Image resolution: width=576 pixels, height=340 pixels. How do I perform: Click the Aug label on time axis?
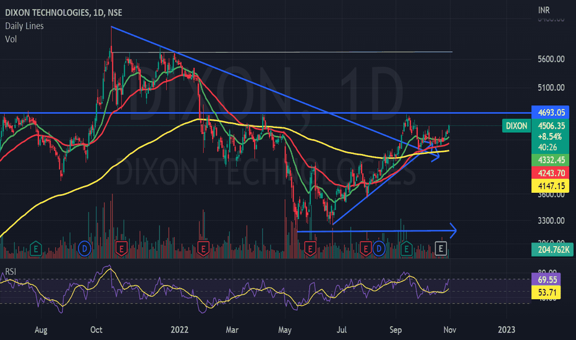point(41,329)
